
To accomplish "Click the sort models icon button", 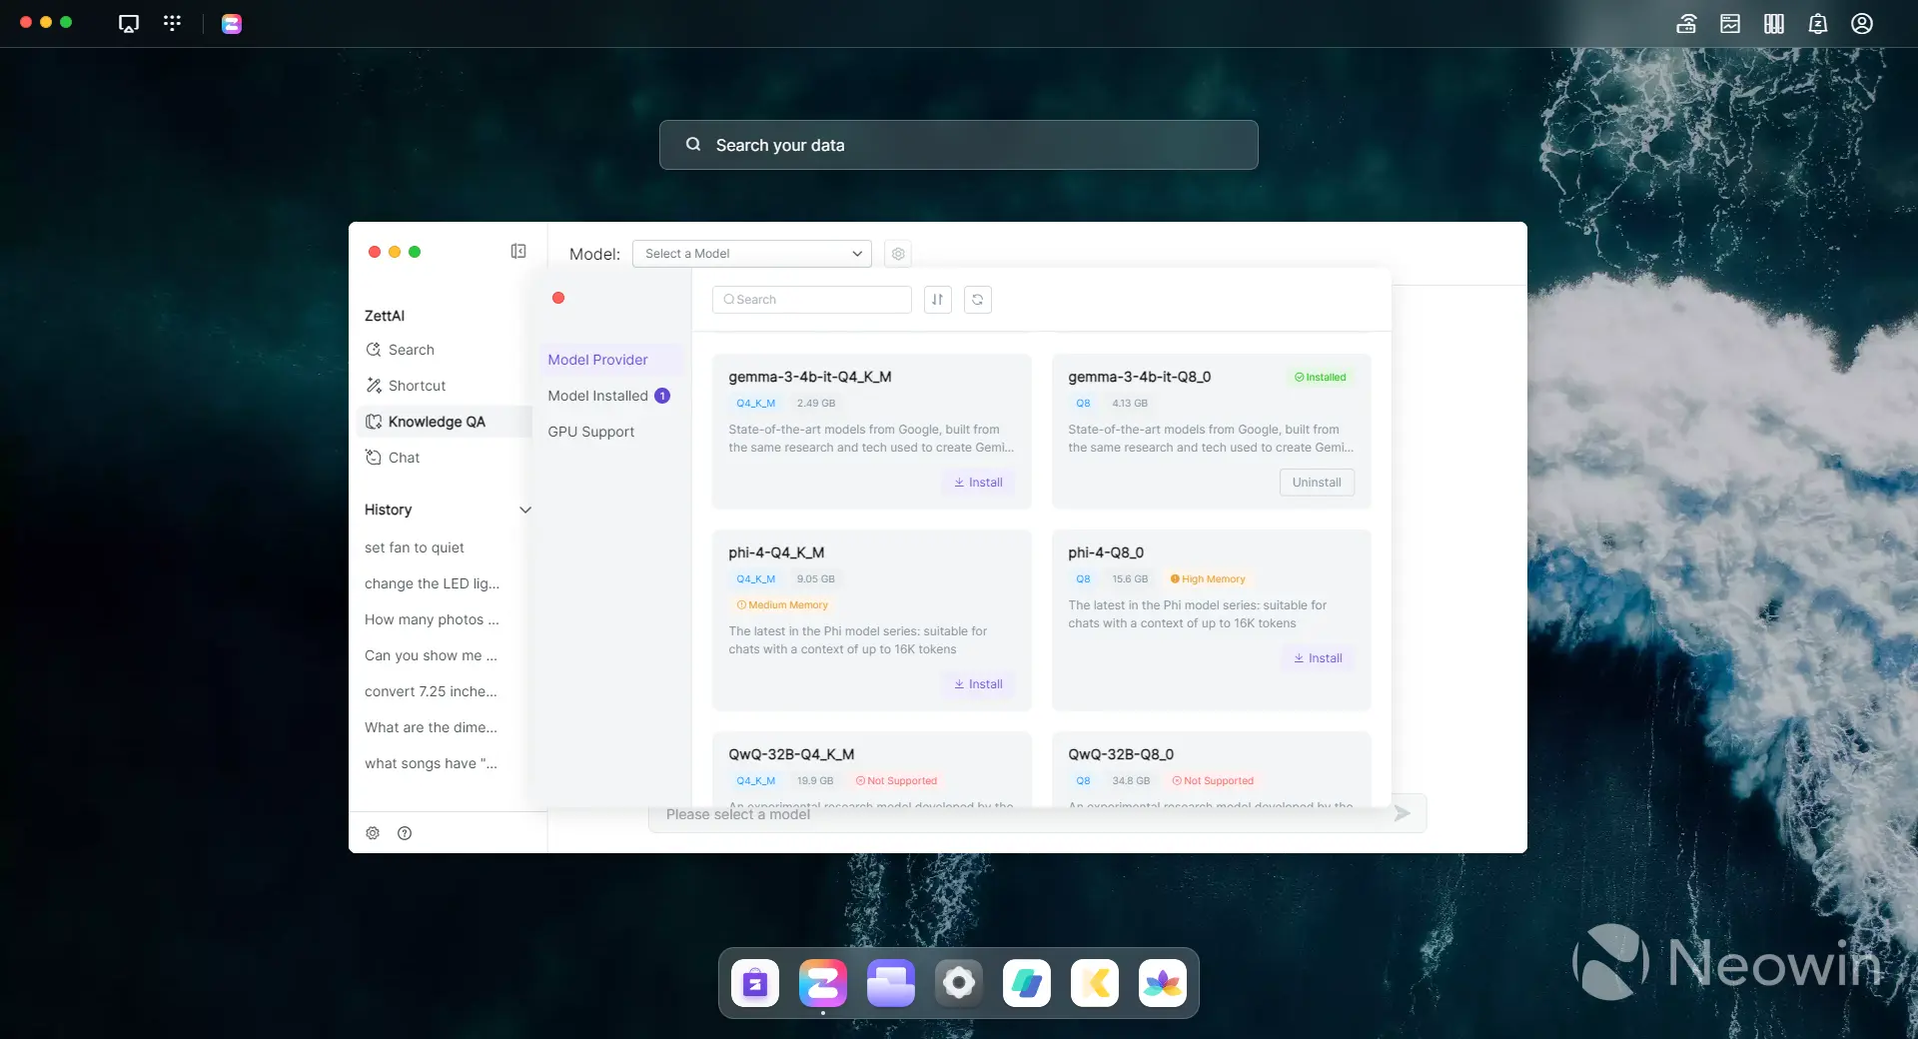I will tap(937, 300).
